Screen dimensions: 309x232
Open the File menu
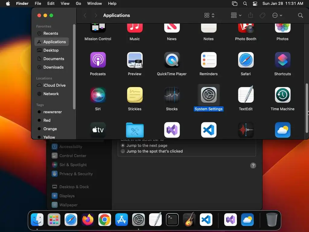point(38,4)
